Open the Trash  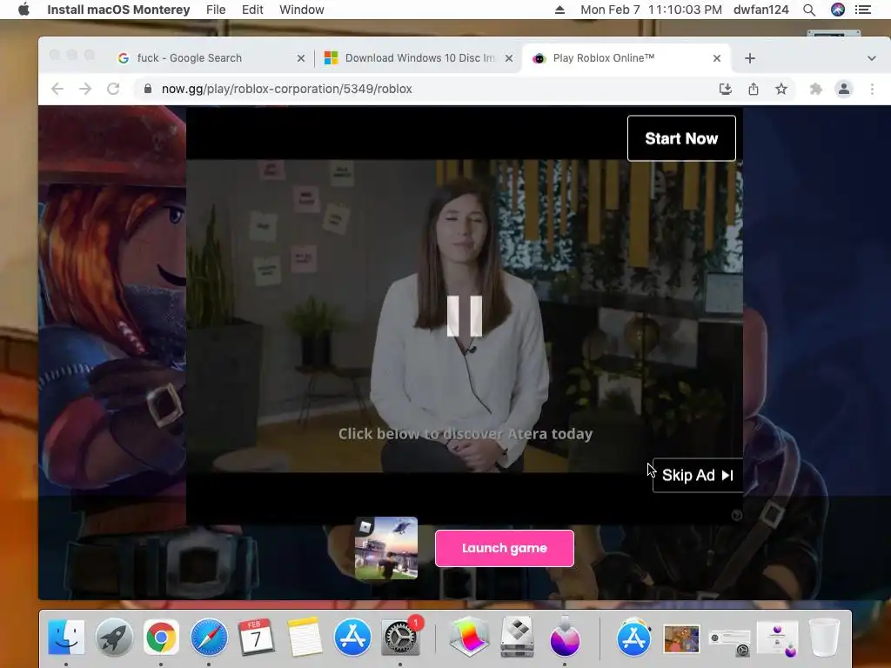point(824,638)
